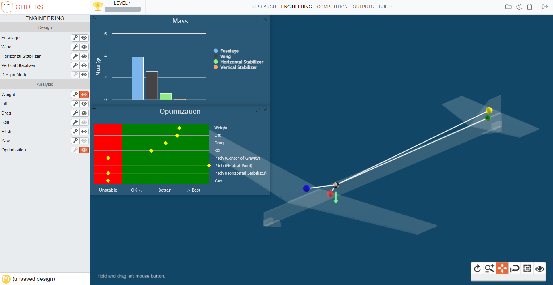Click the help question mark icon

click(x=519, y=7)
